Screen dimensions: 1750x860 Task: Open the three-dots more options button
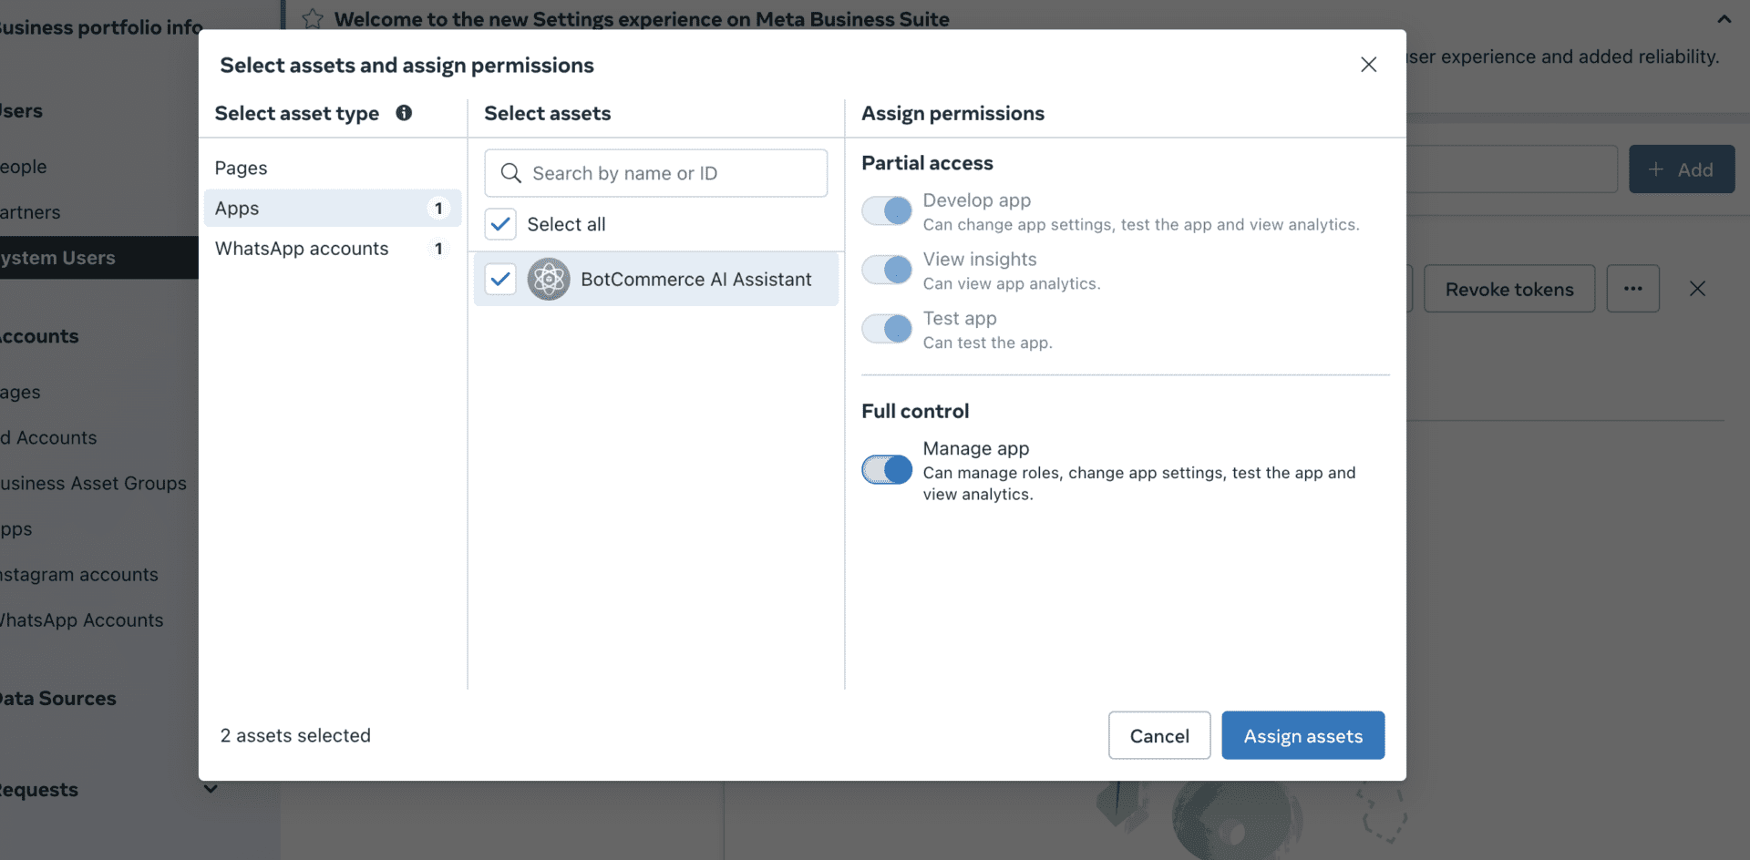coord(1632,289)
